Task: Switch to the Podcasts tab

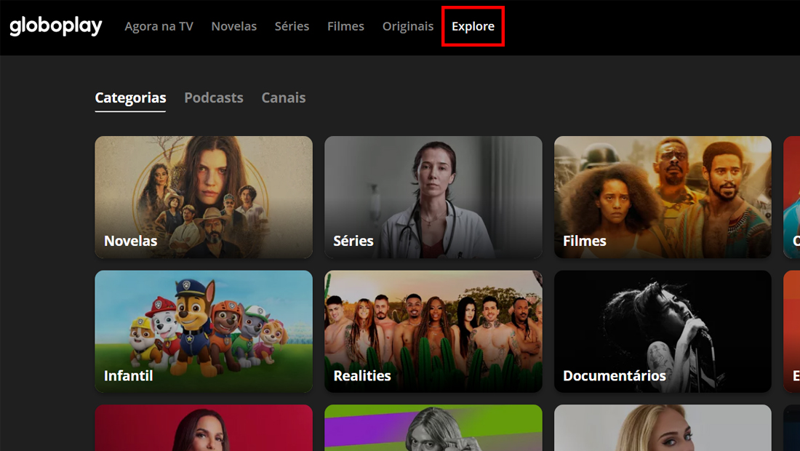Action: pos(214,98)
